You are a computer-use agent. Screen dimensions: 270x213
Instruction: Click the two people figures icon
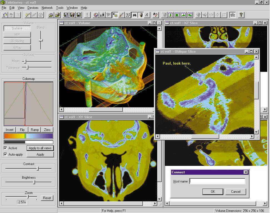pyautogui.click(x=102, y=15)
